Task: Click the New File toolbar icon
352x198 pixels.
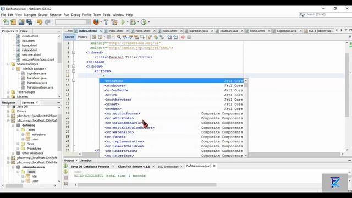Action: 5,22
